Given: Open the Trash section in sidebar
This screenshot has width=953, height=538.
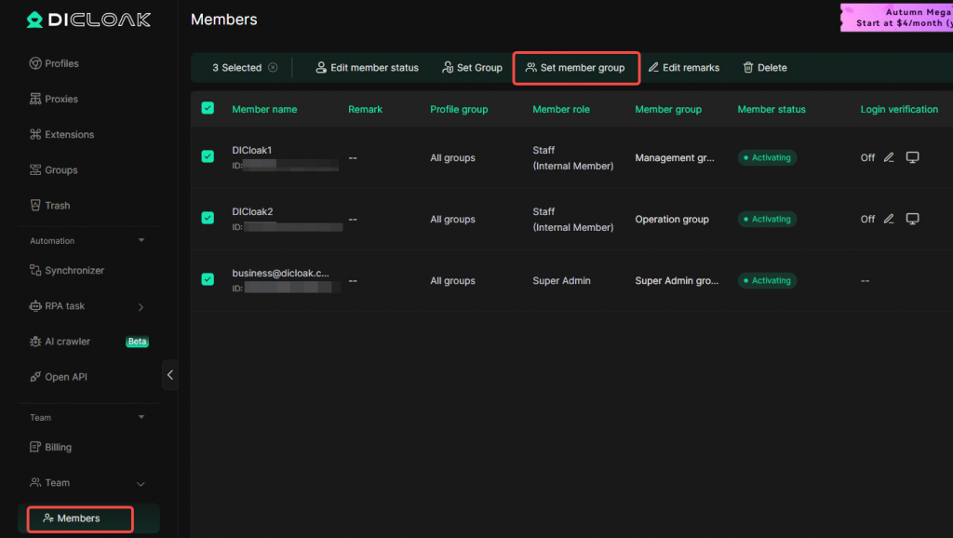Looking at the screenshot, I should (x=58, y=206).
